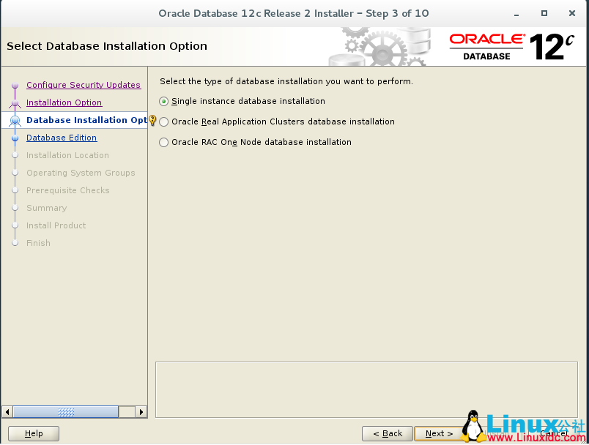Click the Installation Option sidebar link

[63, 102]
